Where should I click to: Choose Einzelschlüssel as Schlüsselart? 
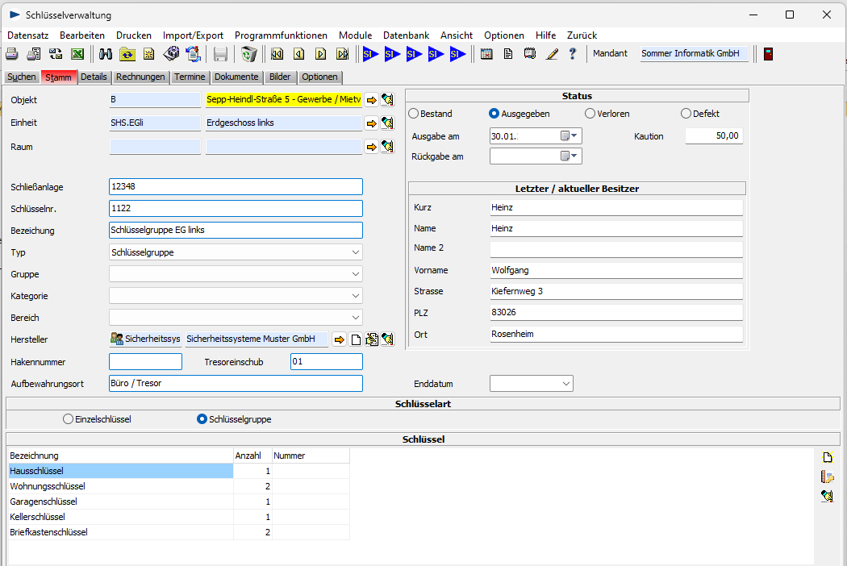coord(68,419)
